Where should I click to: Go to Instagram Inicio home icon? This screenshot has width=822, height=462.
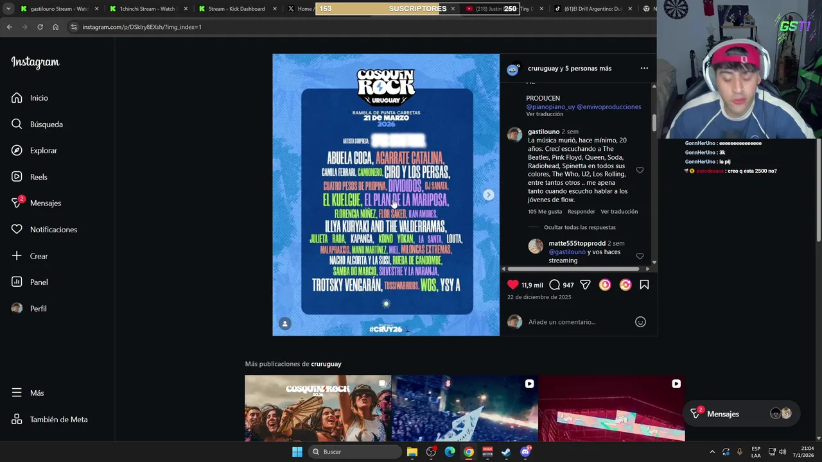pyautogui.click(x=17, y=98)
